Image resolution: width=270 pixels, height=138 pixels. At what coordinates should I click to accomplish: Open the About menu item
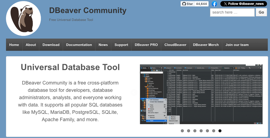pos(31,45)
